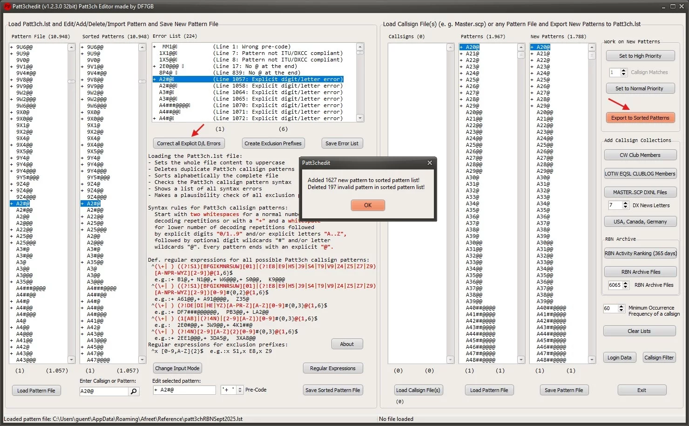Decrease the Minimum Occurrence Frequency value
Screen dimensions: 689x426
click(621, 311)
